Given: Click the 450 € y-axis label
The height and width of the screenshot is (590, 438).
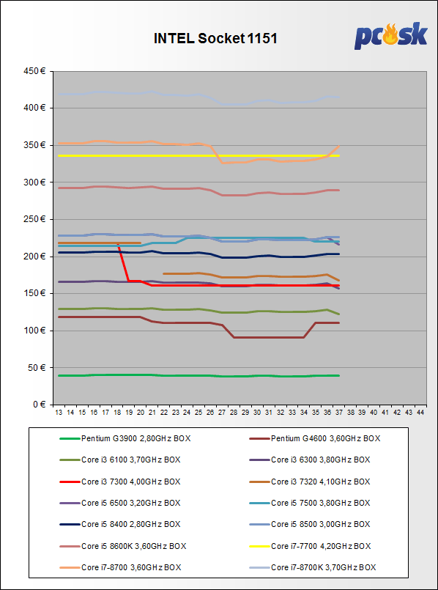Looking at the screenshot, I should (x=34, y=71).
